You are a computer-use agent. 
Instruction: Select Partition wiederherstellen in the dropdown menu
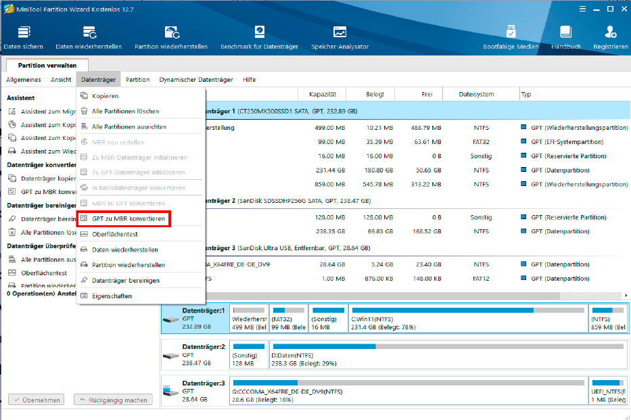pos(141,265)
